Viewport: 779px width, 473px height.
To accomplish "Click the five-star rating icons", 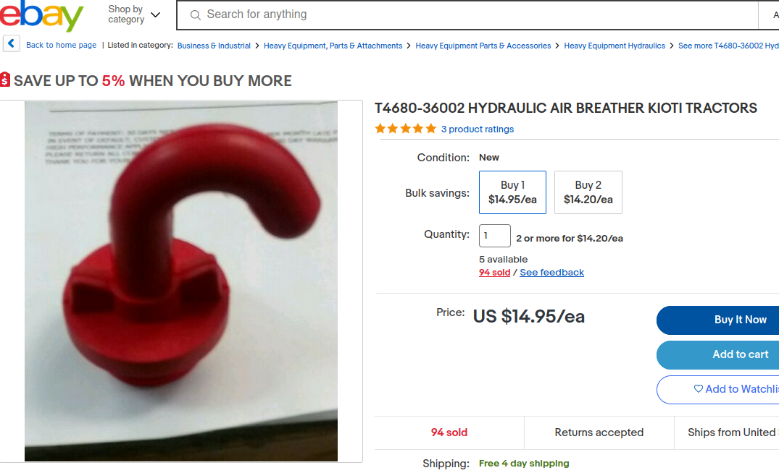I will point(405,129).
